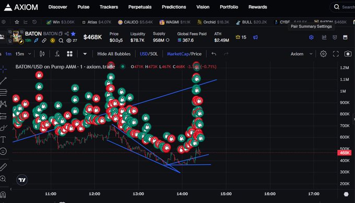Open candlestick chart type selector
Screen dimensions: 355x203
(42, 54)
